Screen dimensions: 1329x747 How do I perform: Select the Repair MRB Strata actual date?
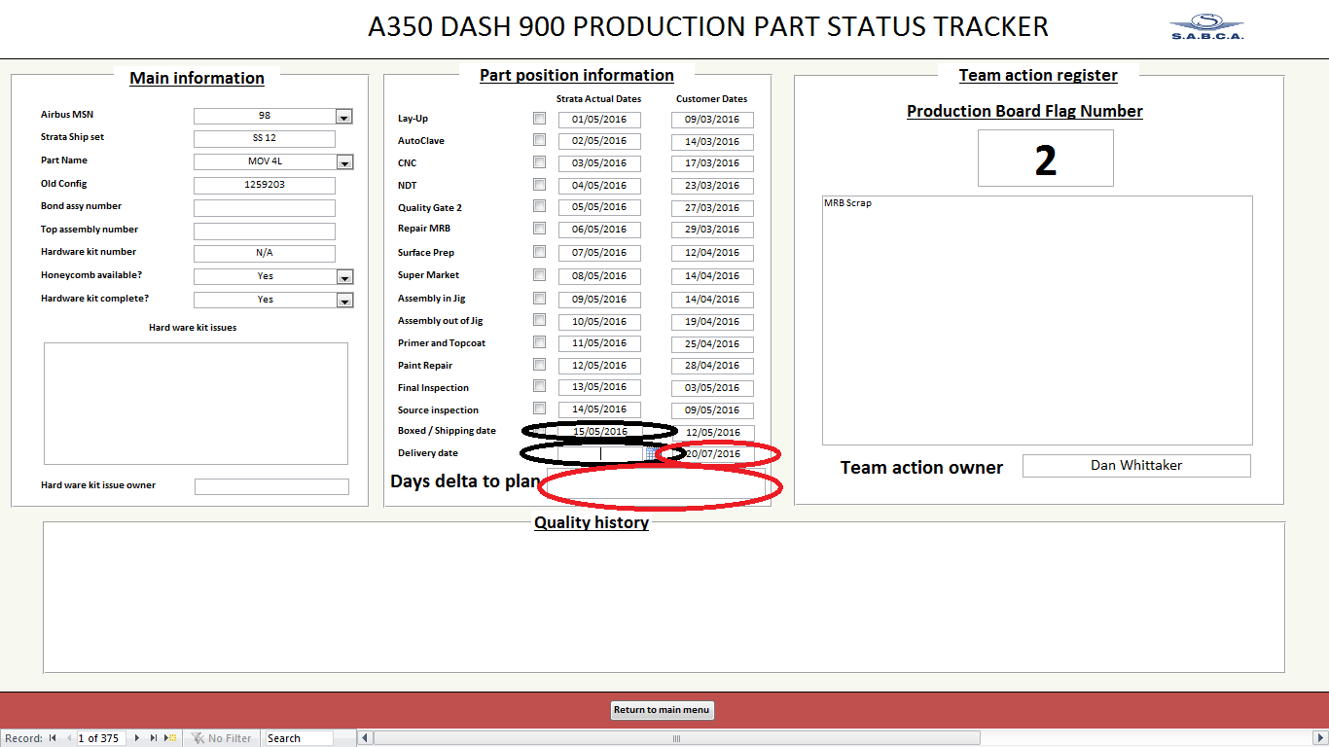coord(599,230)
